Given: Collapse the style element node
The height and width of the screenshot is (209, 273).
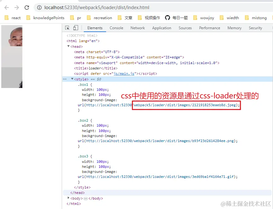Looking at the screenshot, I should click(72, 79).
